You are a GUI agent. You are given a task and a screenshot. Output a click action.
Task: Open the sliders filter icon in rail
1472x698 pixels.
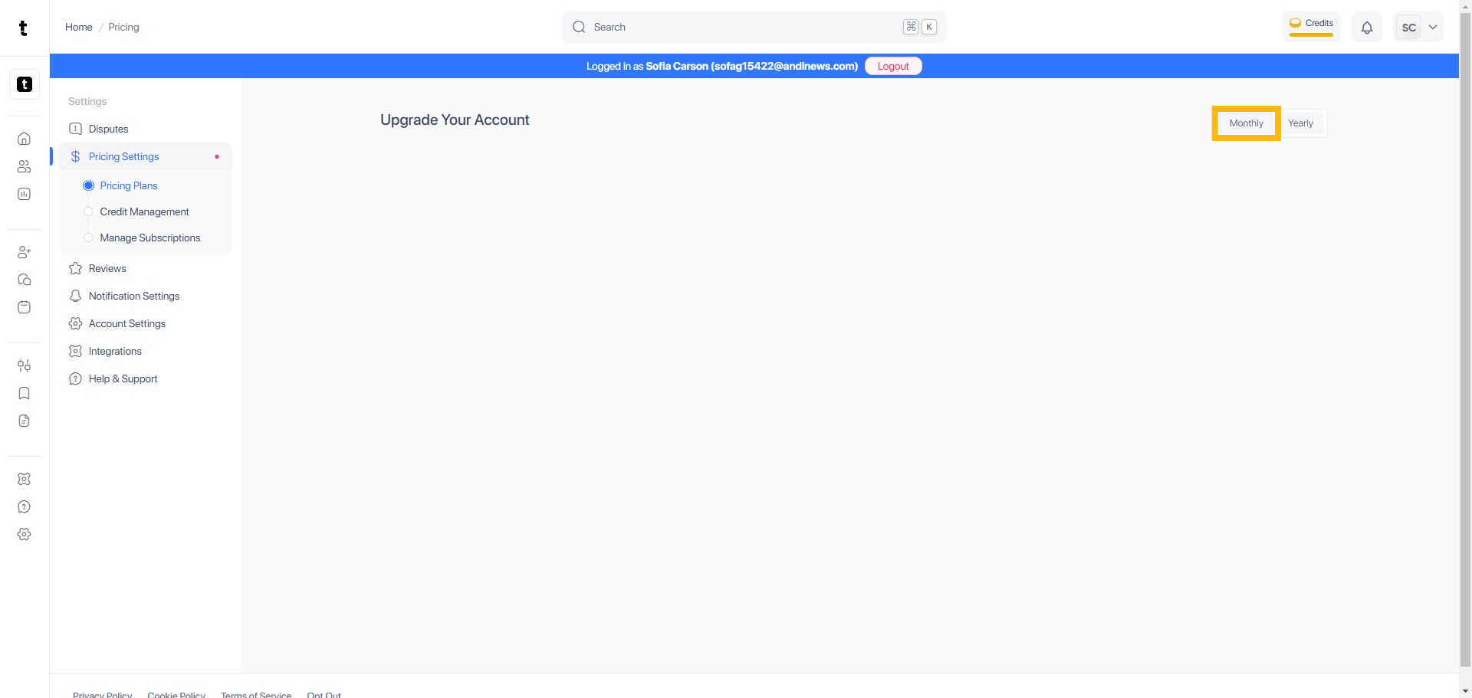(x=25, y=365)
